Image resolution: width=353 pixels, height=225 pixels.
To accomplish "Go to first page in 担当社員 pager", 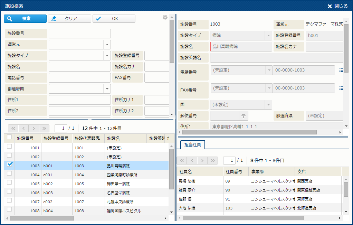I will pyautogui.click(x=182, y=160).
